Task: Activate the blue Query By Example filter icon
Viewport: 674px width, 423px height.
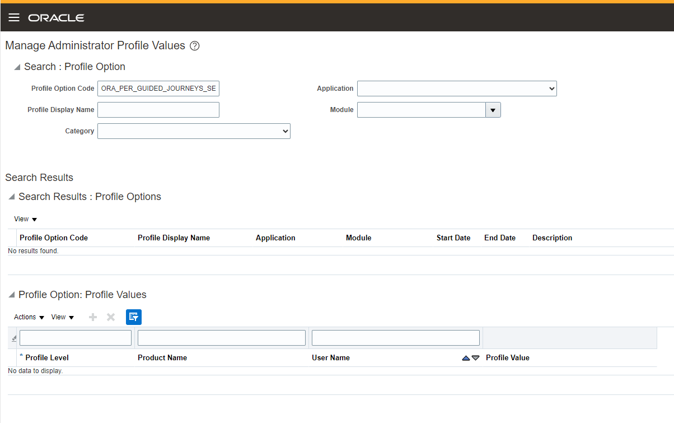Action: tap(133, 317)
